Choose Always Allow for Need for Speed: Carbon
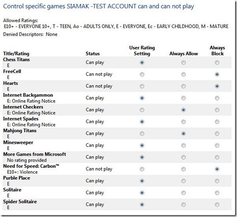237x217 pixels. click(184, 169)
